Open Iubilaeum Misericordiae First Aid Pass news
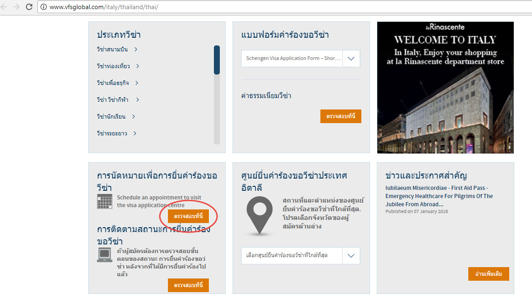The width and height of the screenshot is (532, 298). [x=439, y=196]
